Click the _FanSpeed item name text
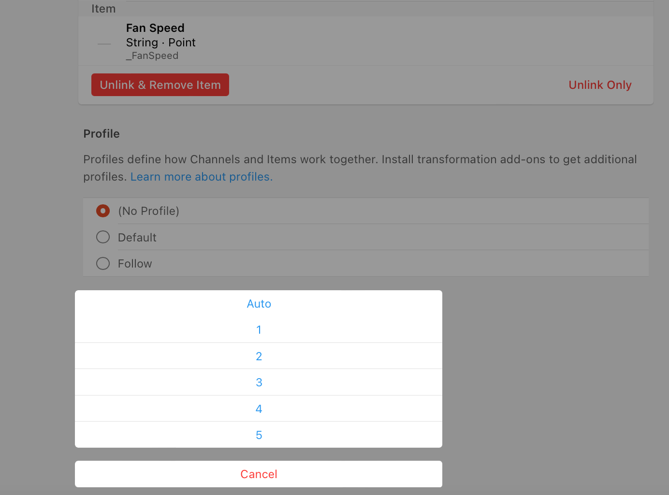The width and height of the screenshot is (669, 495). (152, 56)
